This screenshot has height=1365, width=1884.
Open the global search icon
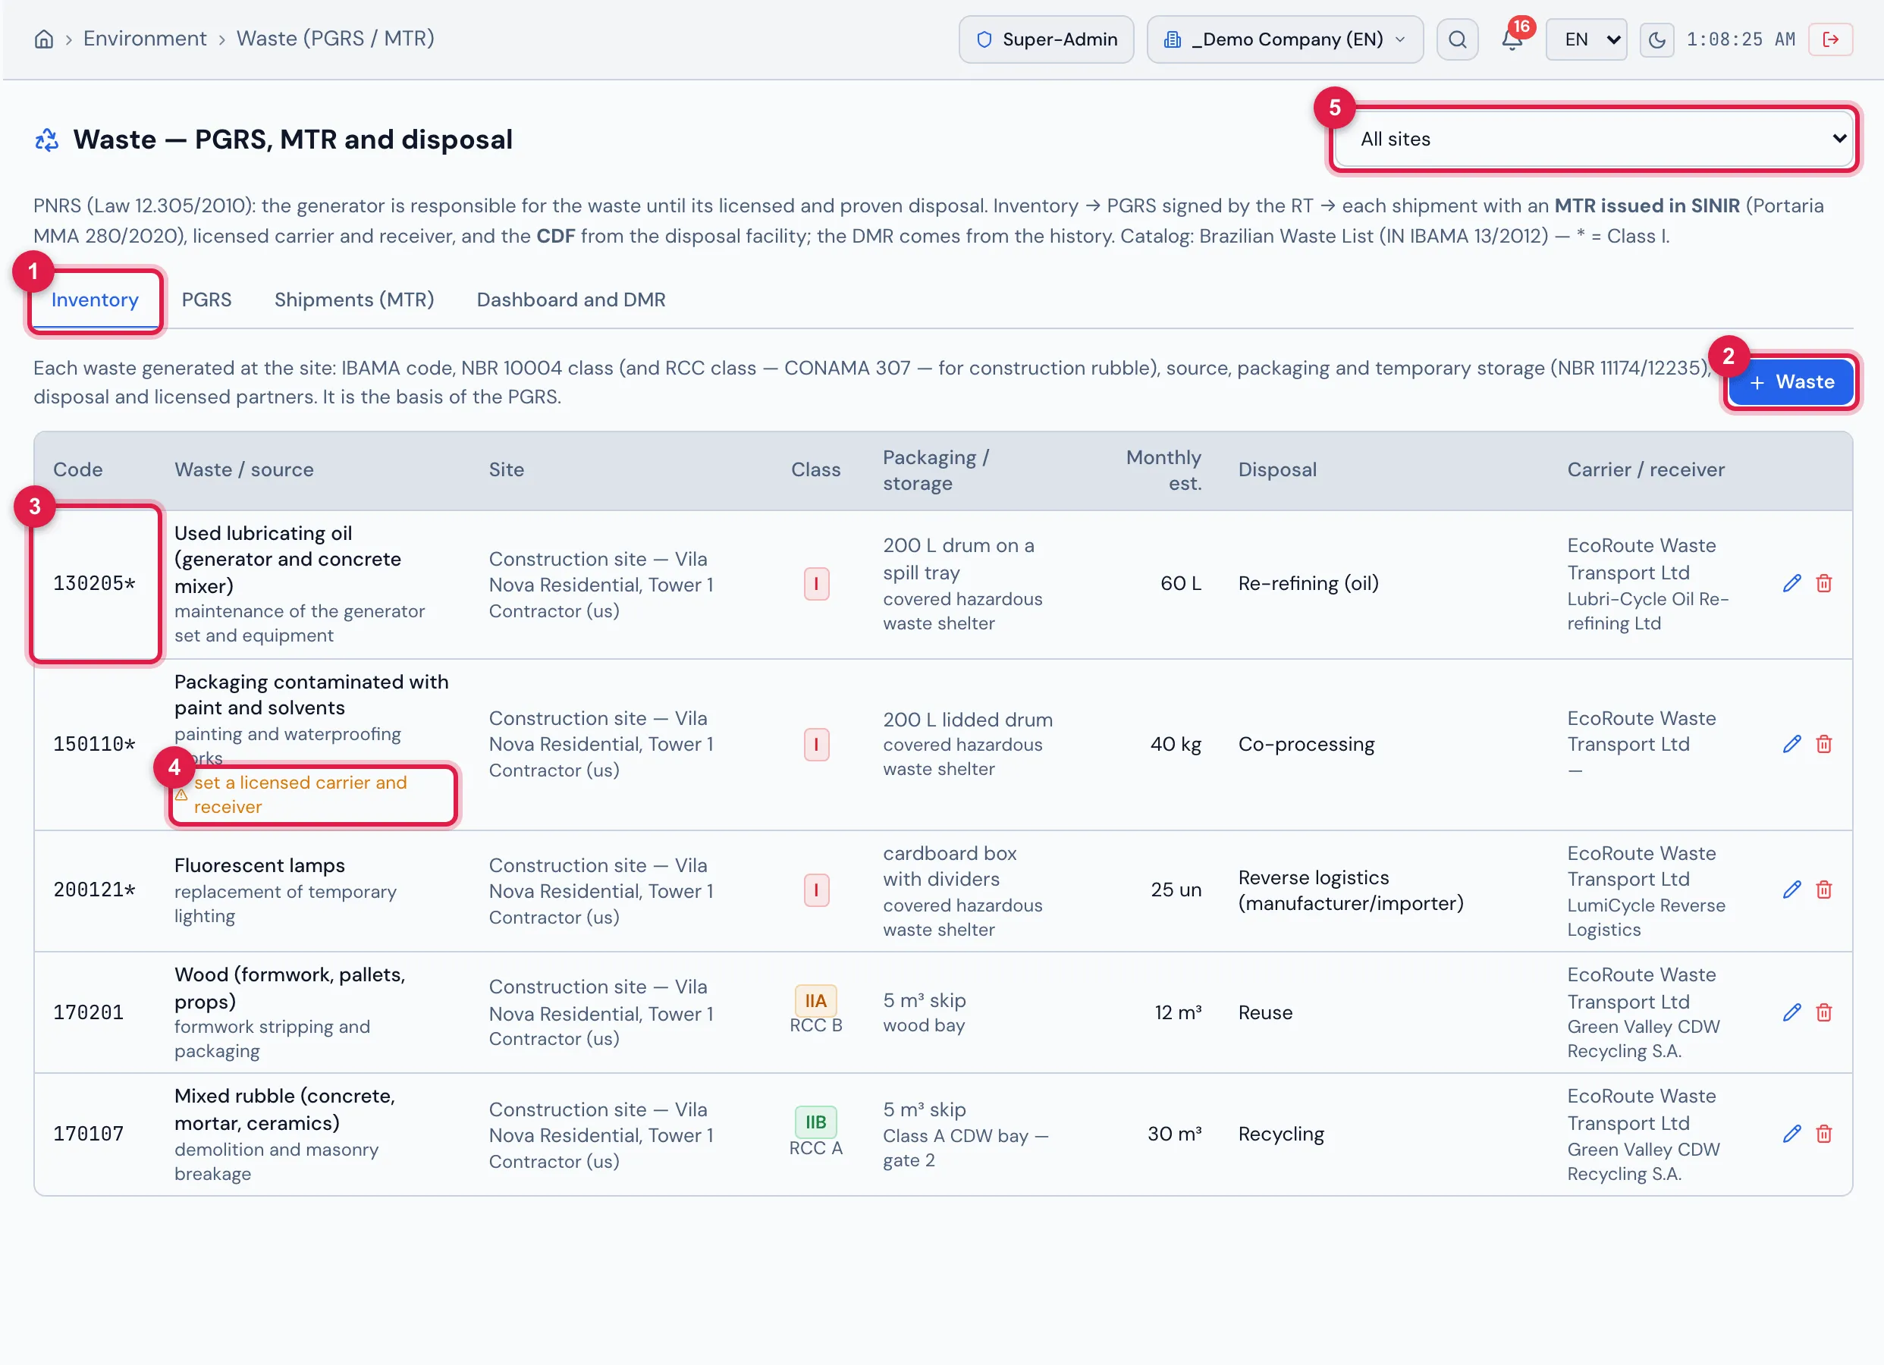(1457, 39)
